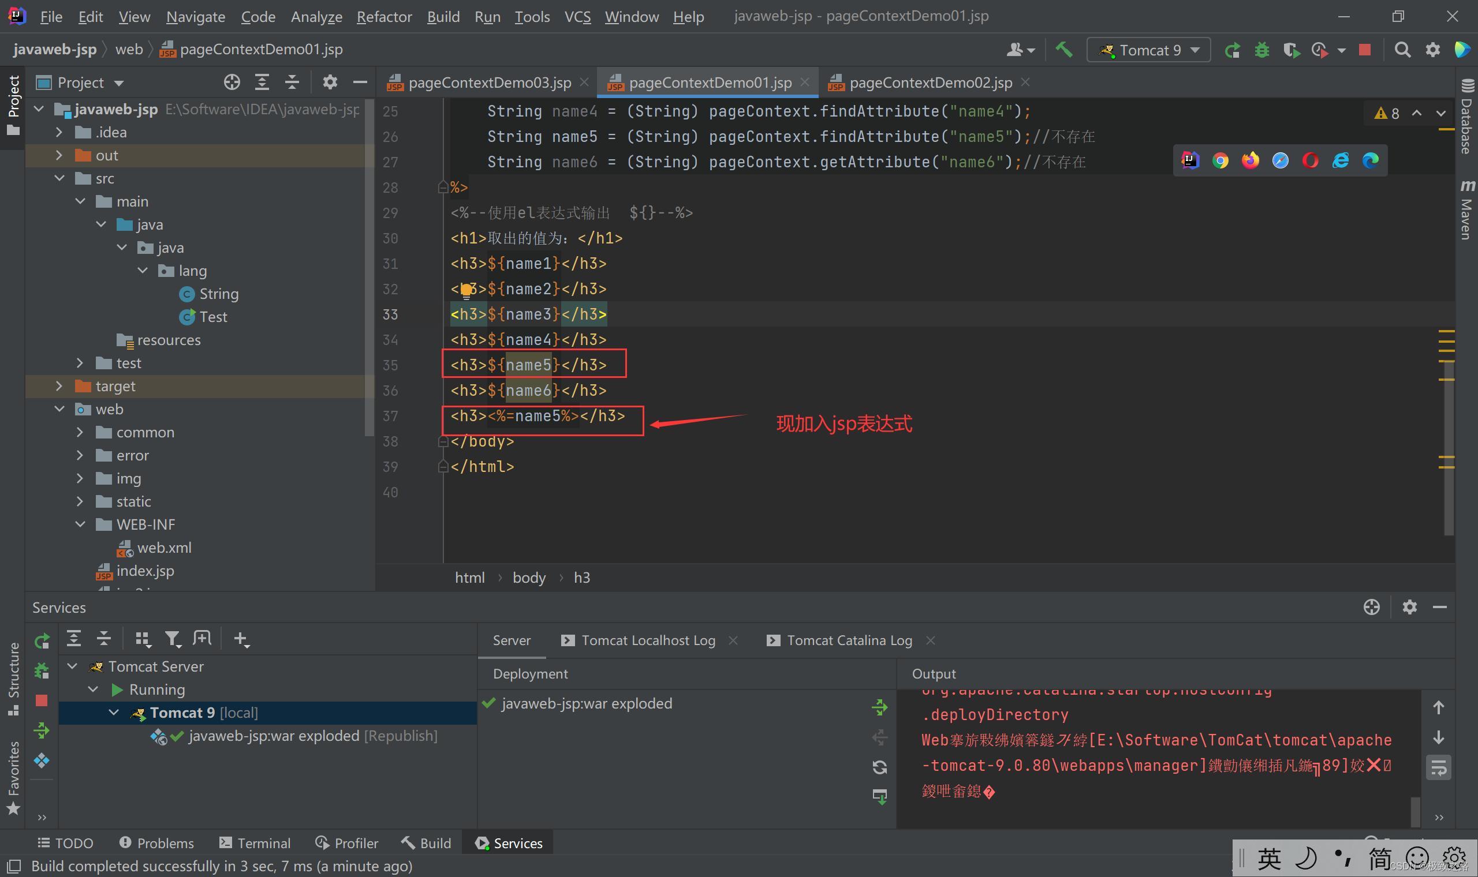Open the Tomcat Catalina Log tab

(849, 640)
